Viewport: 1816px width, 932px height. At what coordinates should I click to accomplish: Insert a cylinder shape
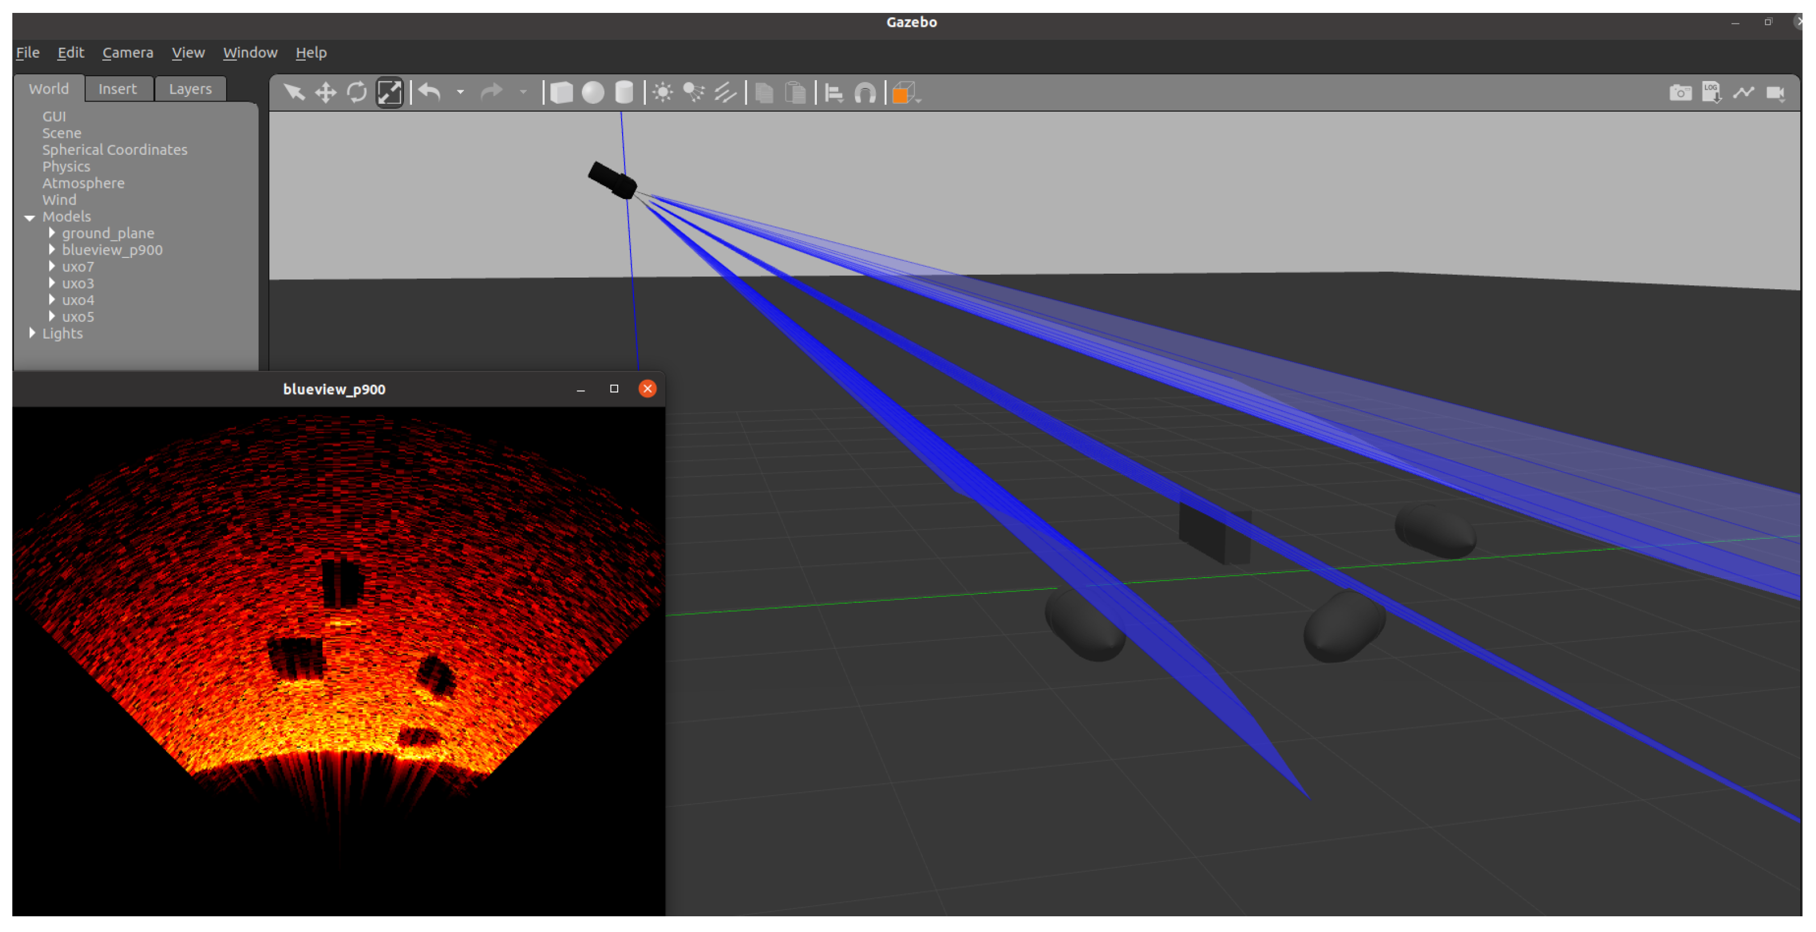624,93
